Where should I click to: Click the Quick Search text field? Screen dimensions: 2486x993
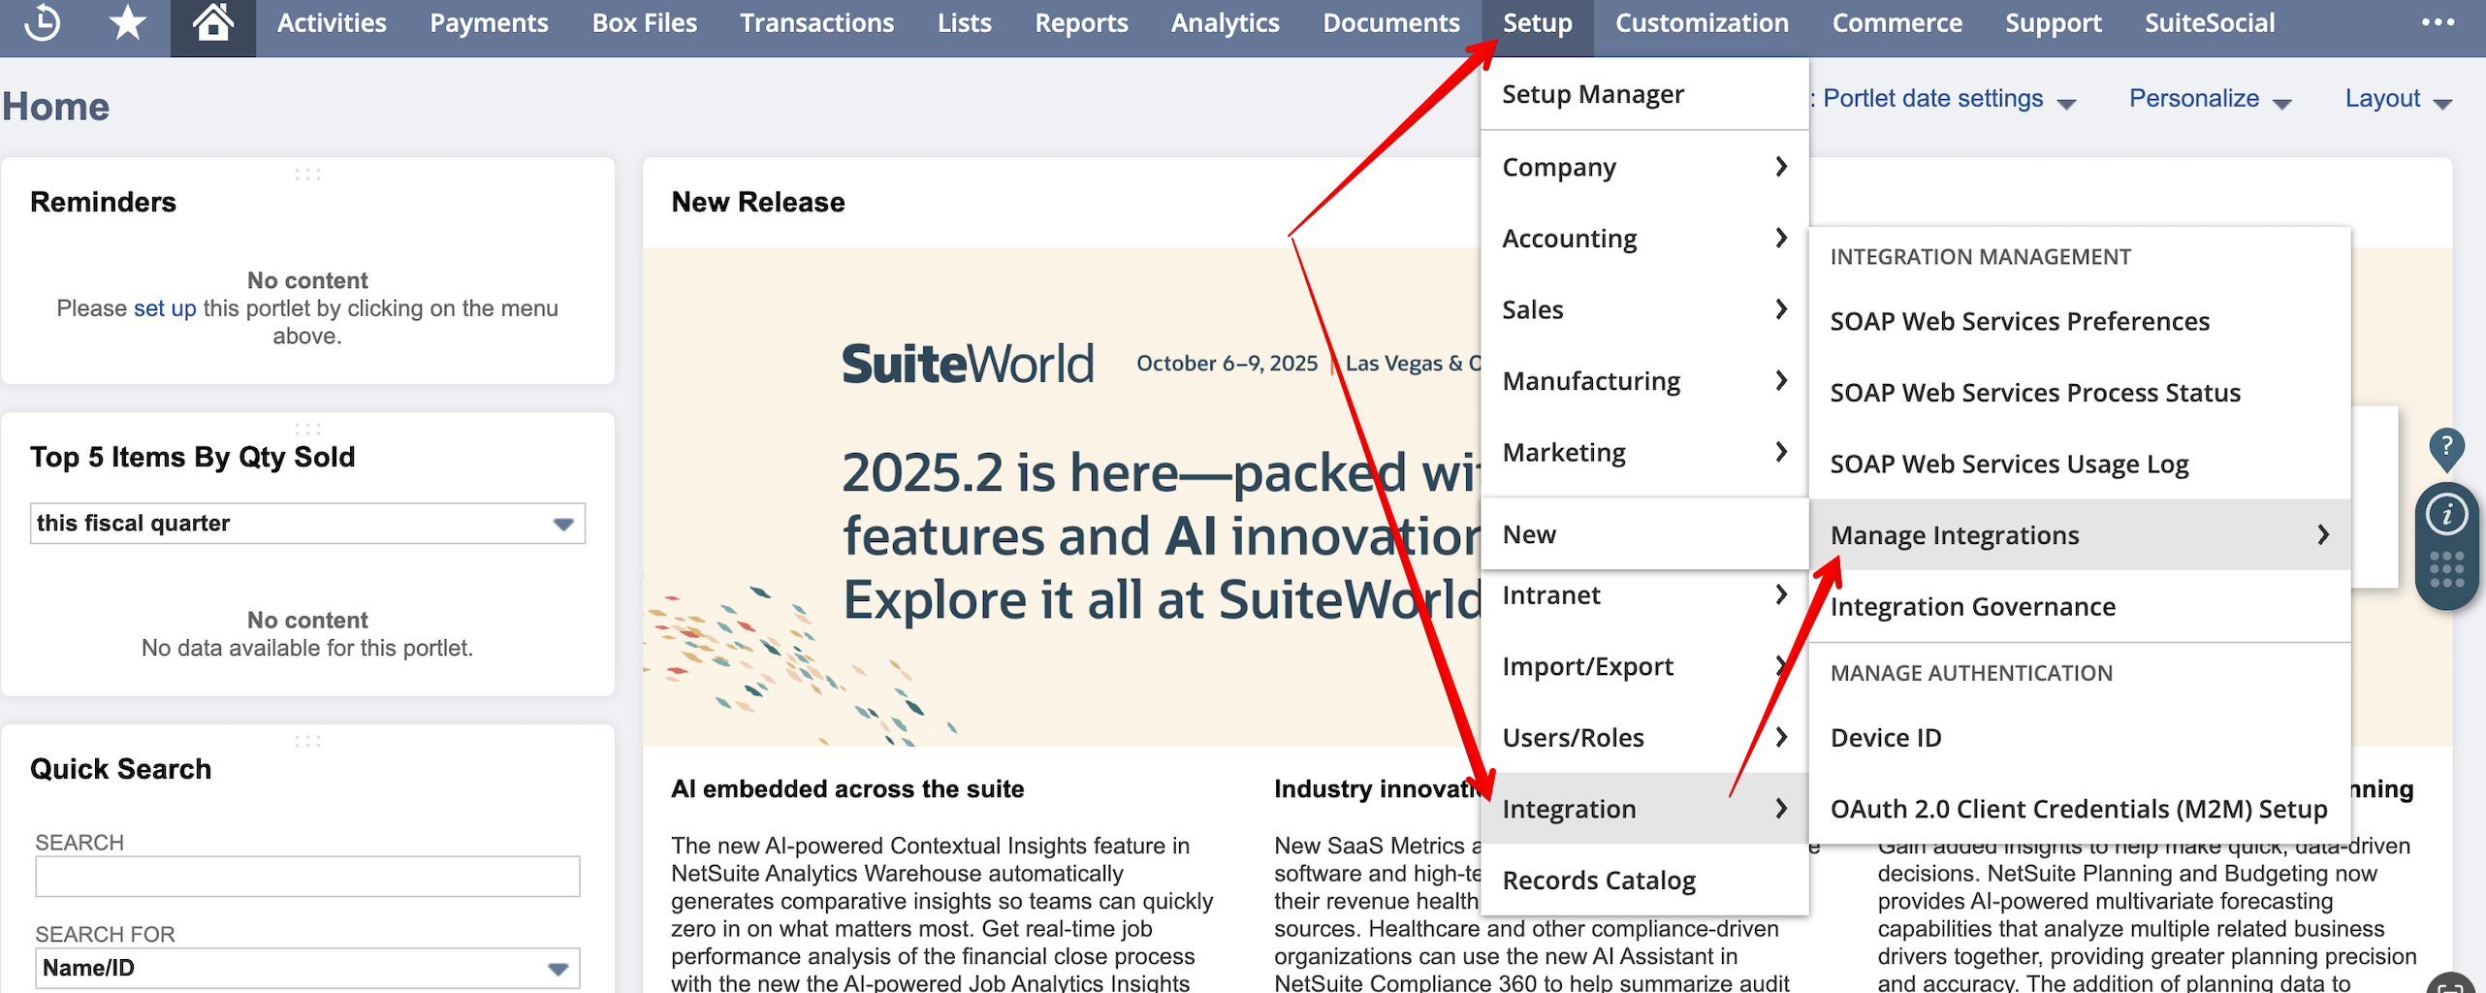(x=307, y=876)
